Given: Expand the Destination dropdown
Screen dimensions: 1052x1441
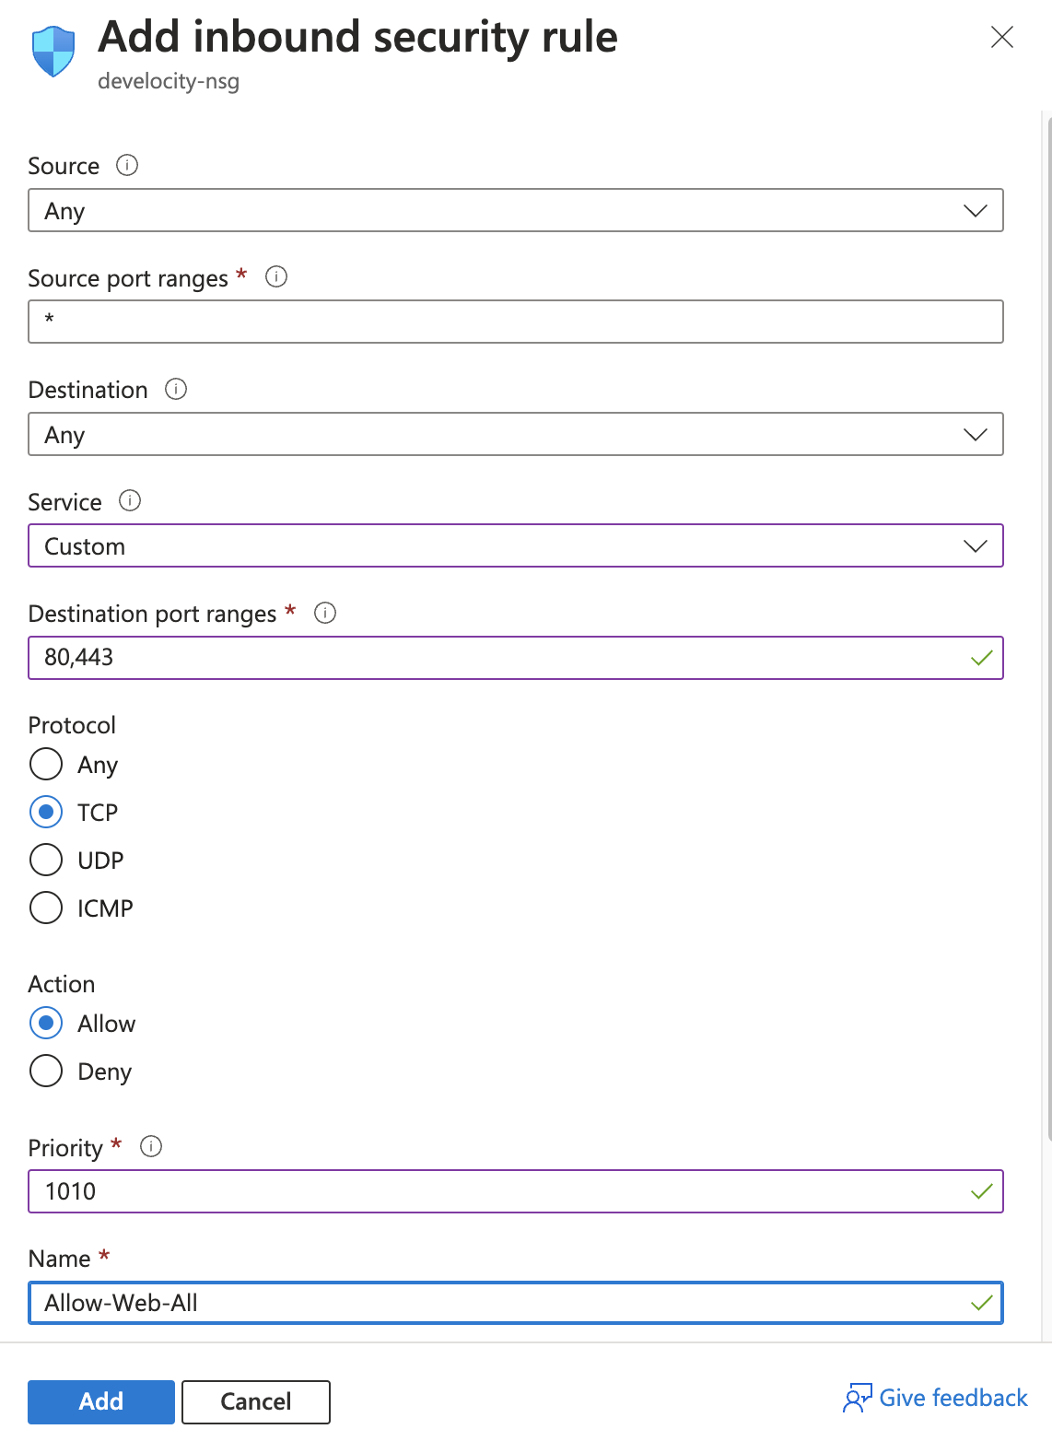Looking at the screenshot, I should click(x=515, y=434).
